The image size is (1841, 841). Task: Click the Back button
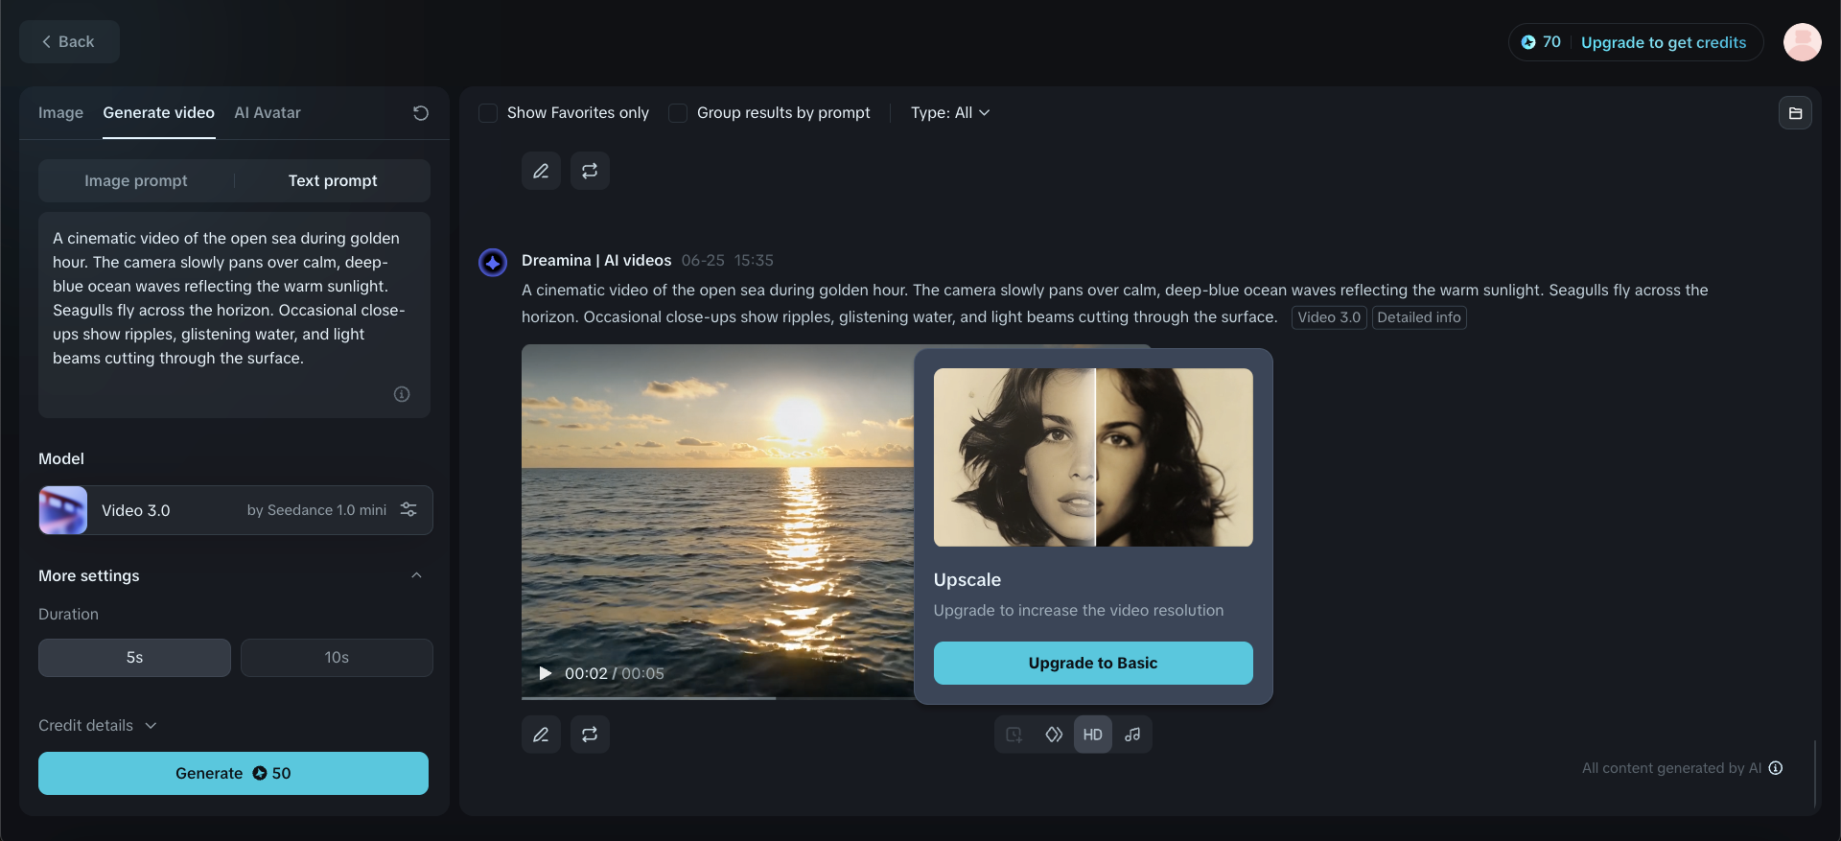click(69, 41)
